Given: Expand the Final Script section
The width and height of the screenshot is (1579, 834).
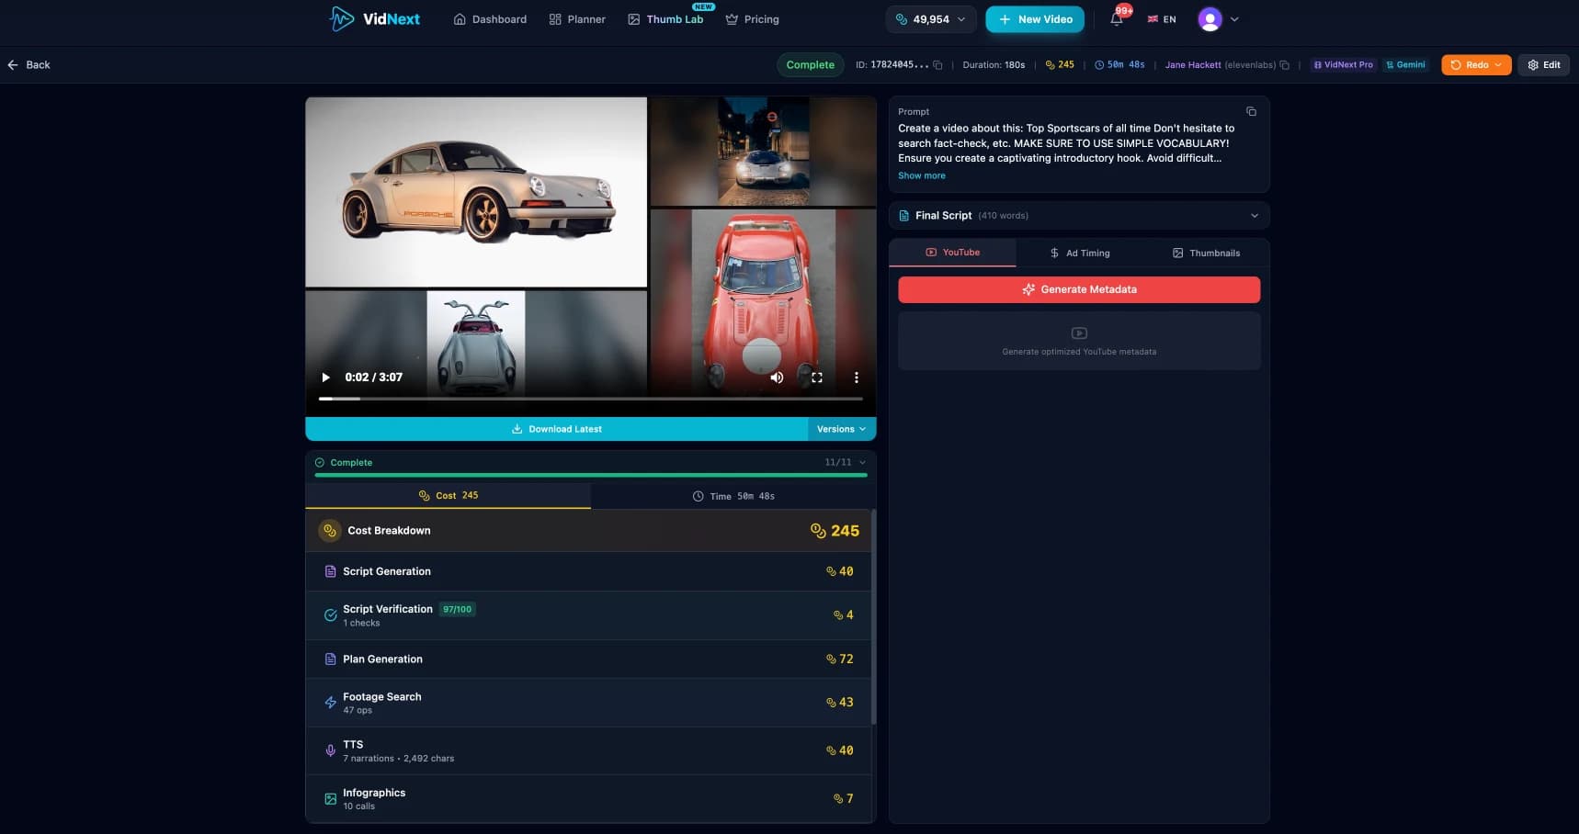Looking at the screenshot, I should pos(1079,216).
